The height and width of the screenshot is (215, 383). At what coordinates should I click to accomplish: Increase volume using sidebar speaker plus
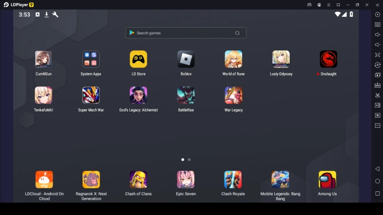378,35
